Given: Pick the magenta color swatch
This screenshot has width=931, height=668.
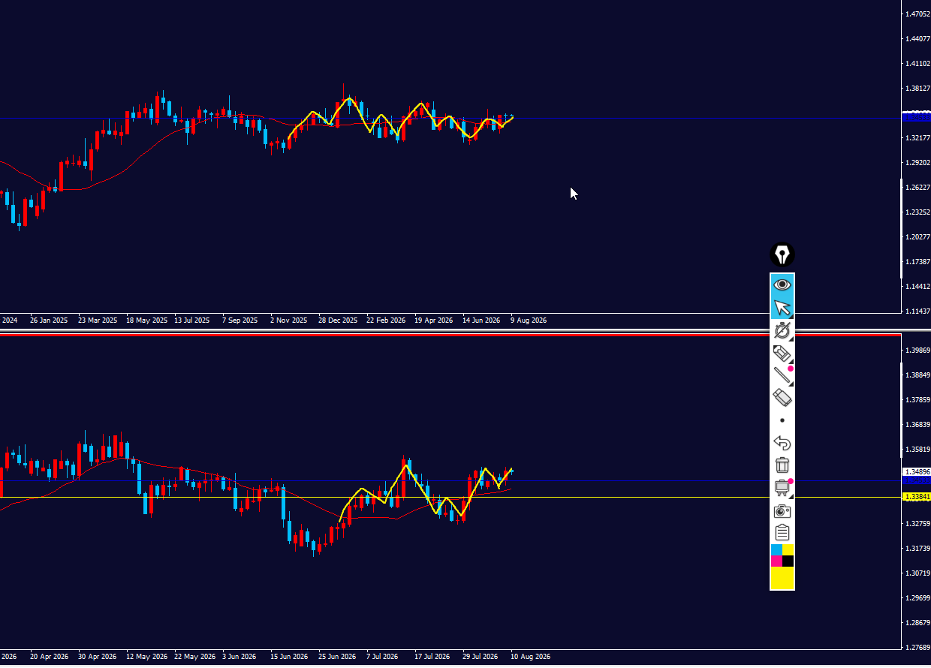Looking at the screenshot, I should pyautogui.click(x=776, y=561).
